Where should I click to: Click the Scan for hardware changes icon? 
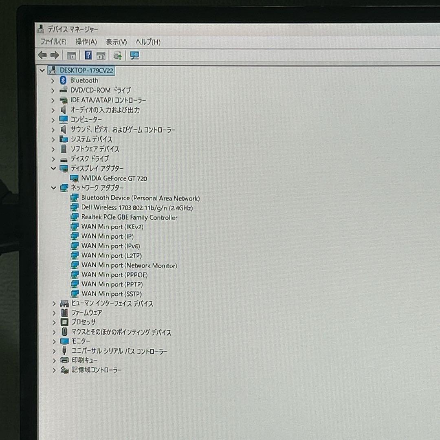(117, 55)
